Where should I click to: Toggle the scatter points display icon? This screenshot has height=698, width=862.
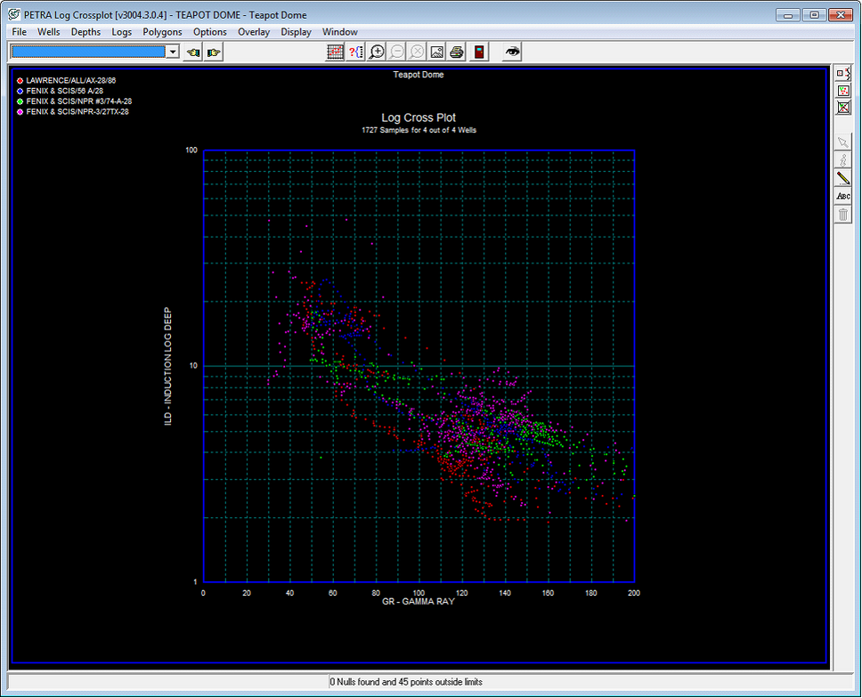pyautogui.click(x=843, y=90)
